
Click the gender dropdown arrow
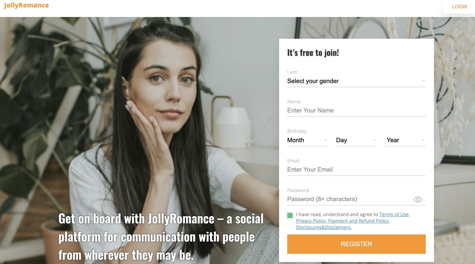[x=423, y=81]
